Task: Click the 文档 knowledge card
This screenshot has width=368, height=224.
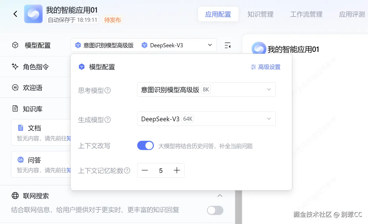Action: (x=41, y=132)
